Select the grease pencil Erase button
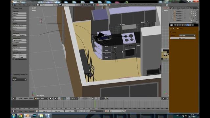Viewport: 210px width, 118px height. [x=23, y=57]
